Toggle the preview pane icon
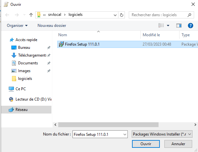 [x=179, y=25]
